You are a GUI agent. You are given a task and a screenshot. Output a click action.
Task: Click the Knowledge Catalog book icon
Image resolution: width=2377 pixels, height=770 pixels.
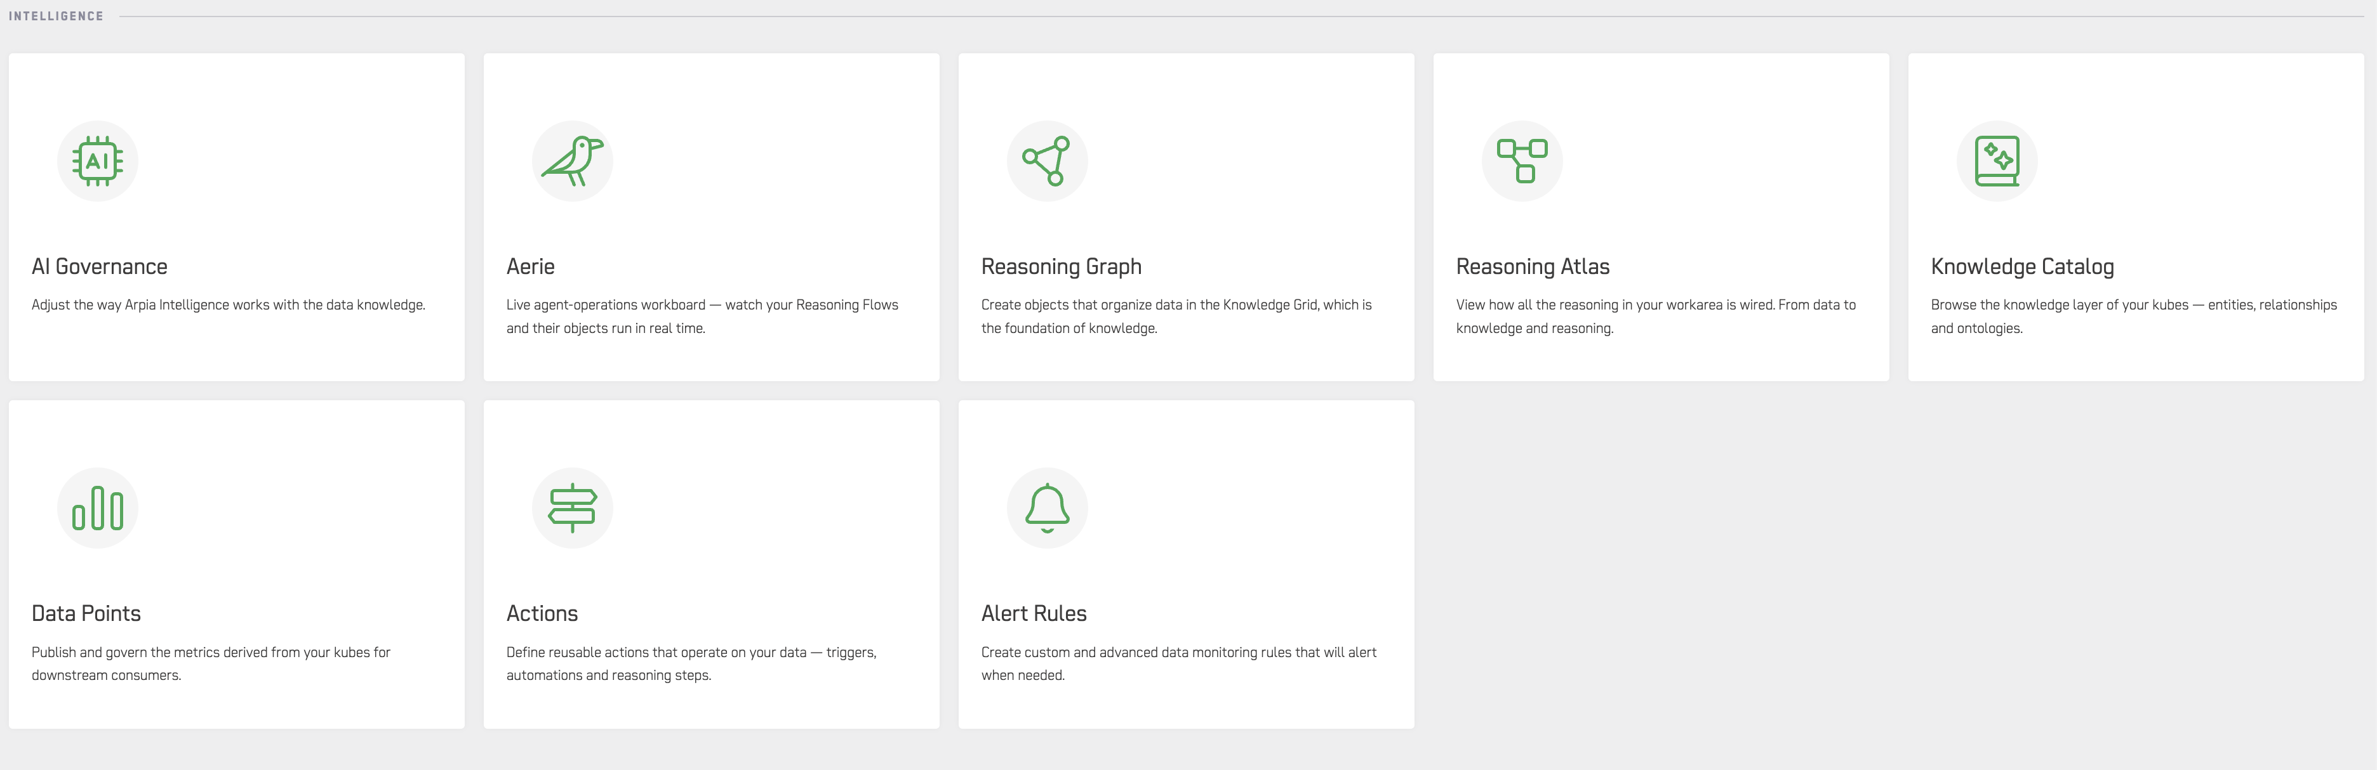point(1997,161)
